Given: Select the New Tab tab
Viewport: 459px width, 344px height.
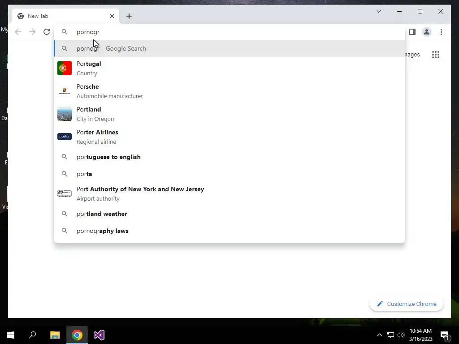Looking at the screenshot, I should click(x=65, y=16).
